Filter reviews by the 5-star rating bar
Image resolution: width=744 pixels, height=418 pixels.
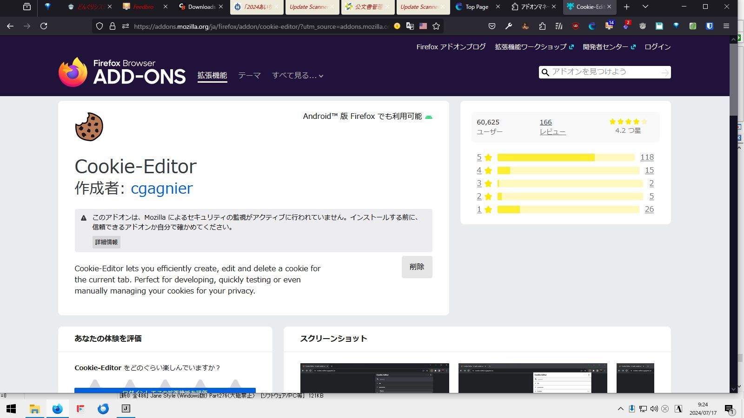566,157
